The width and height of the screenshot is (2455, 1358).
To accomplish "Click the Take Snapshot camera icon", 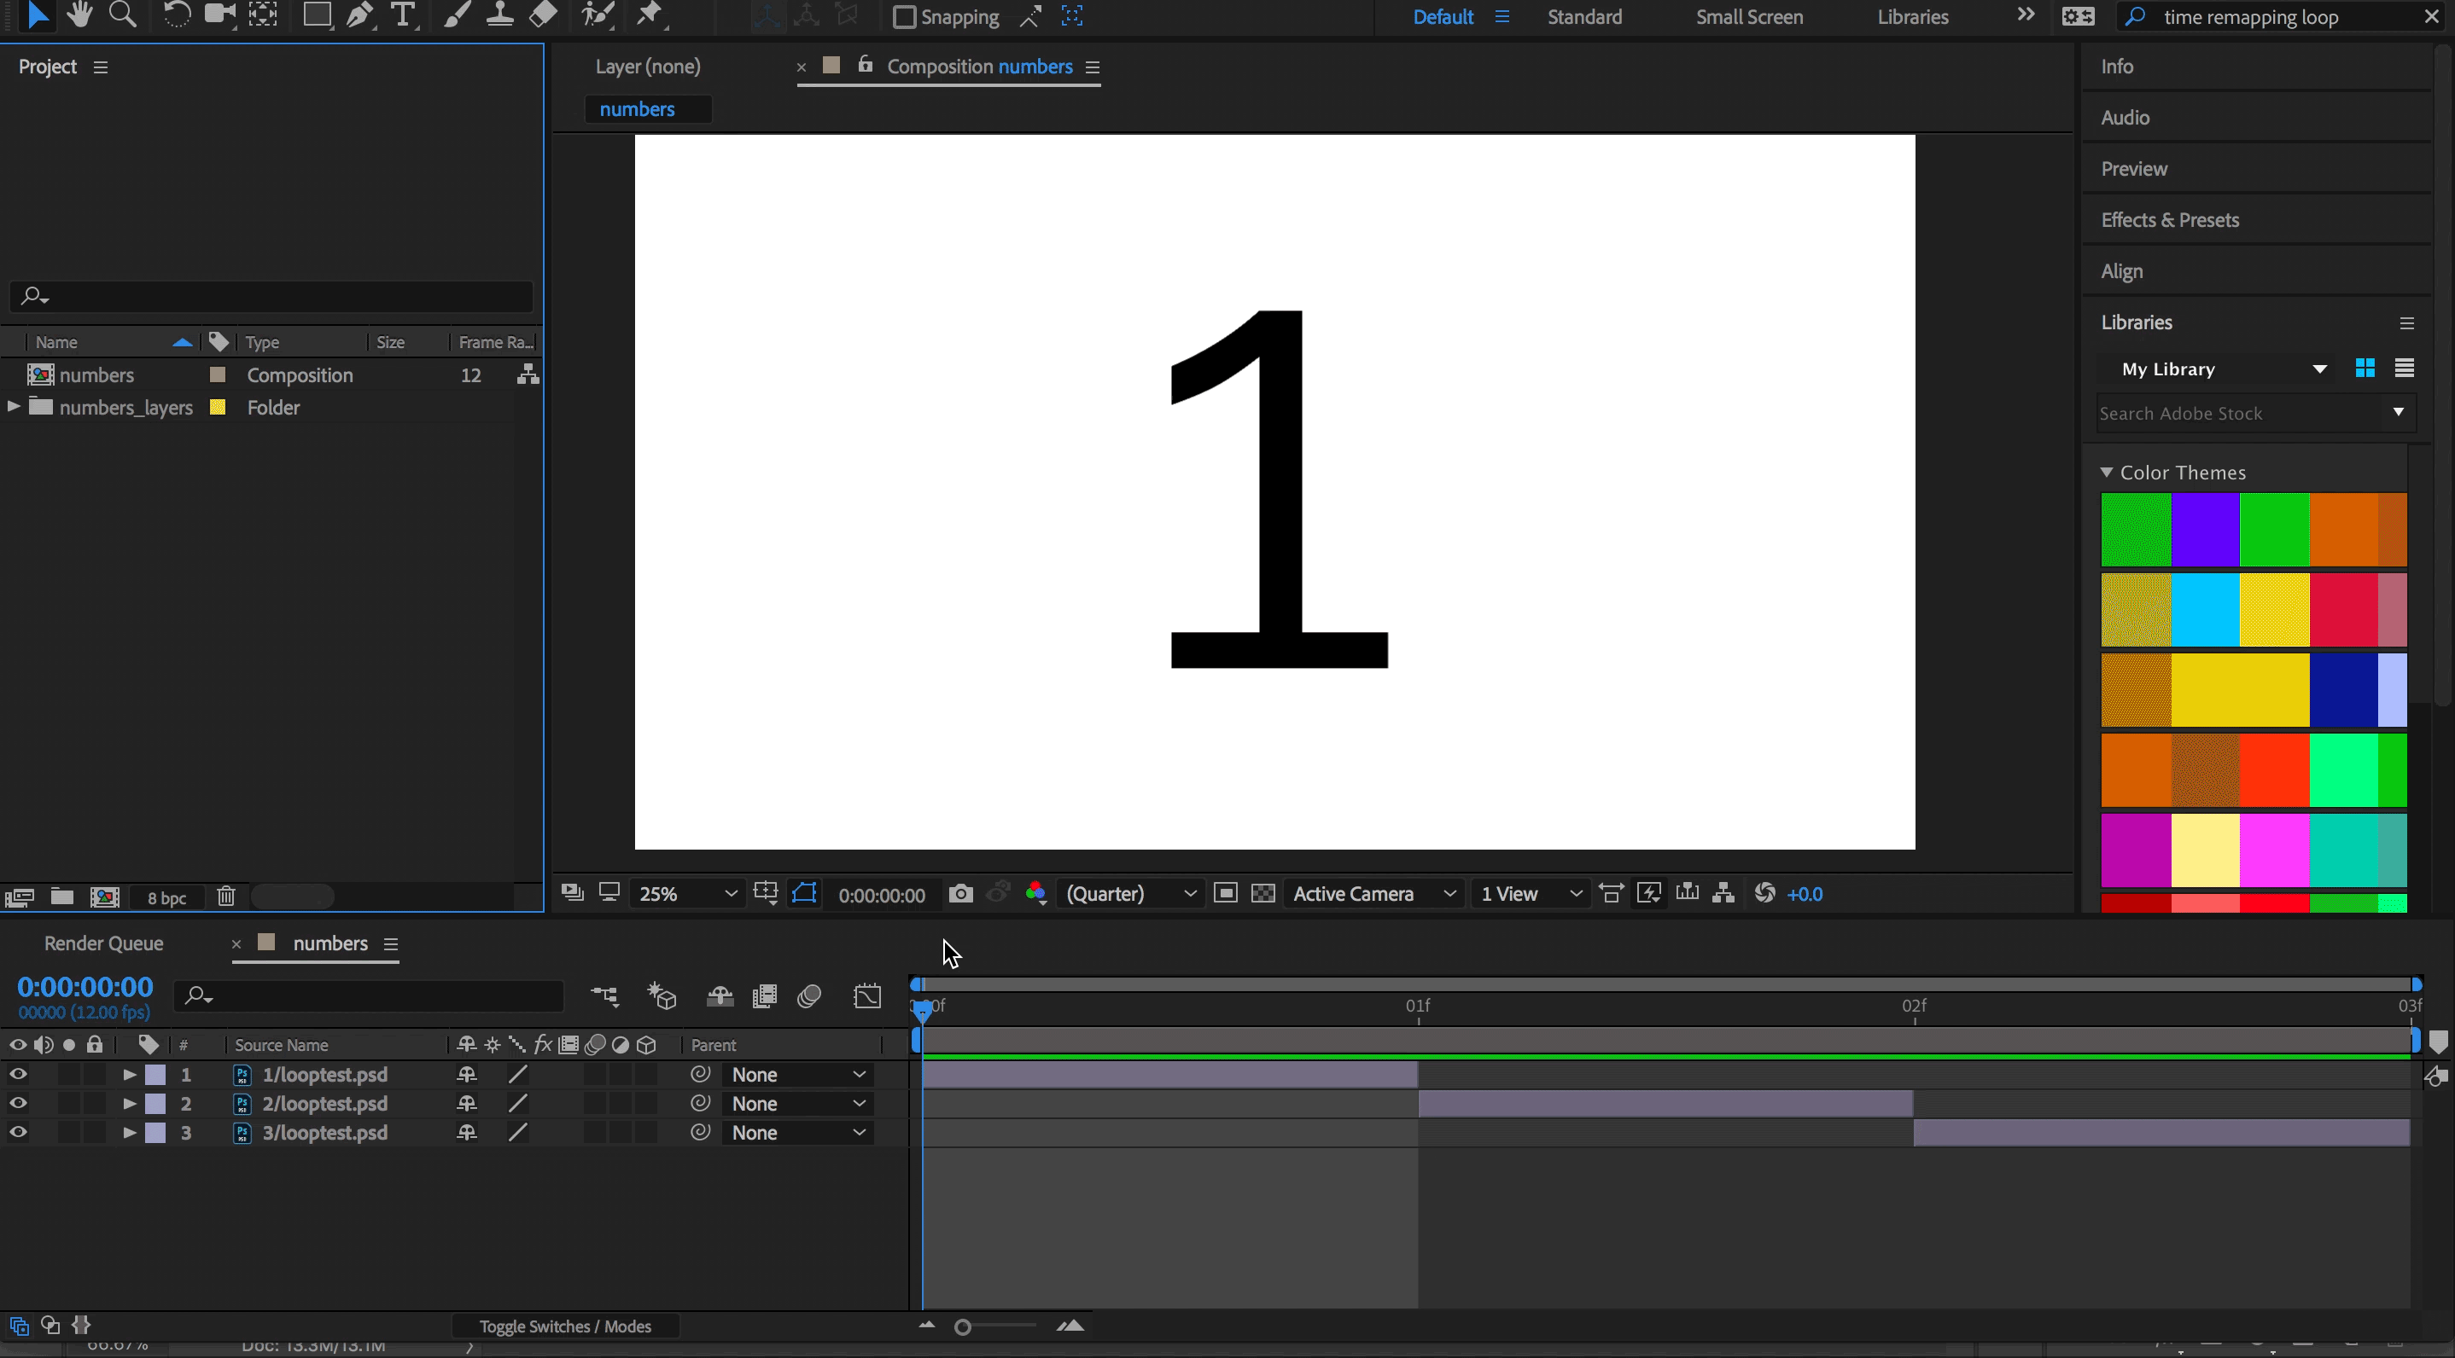I will (960, 893).
